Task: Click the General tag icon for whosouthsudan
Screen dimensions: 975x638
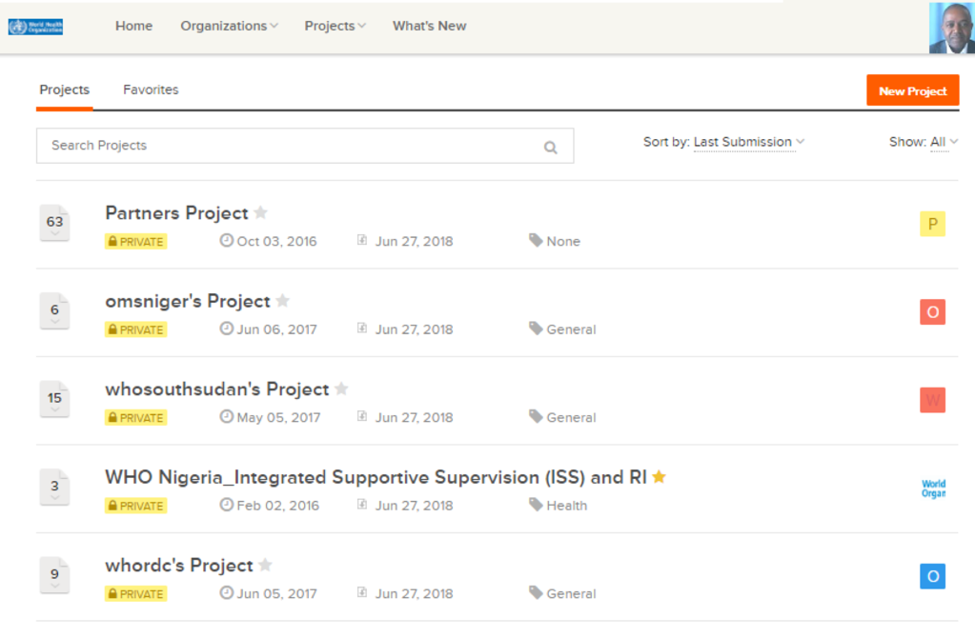Action: click(536, 416)
